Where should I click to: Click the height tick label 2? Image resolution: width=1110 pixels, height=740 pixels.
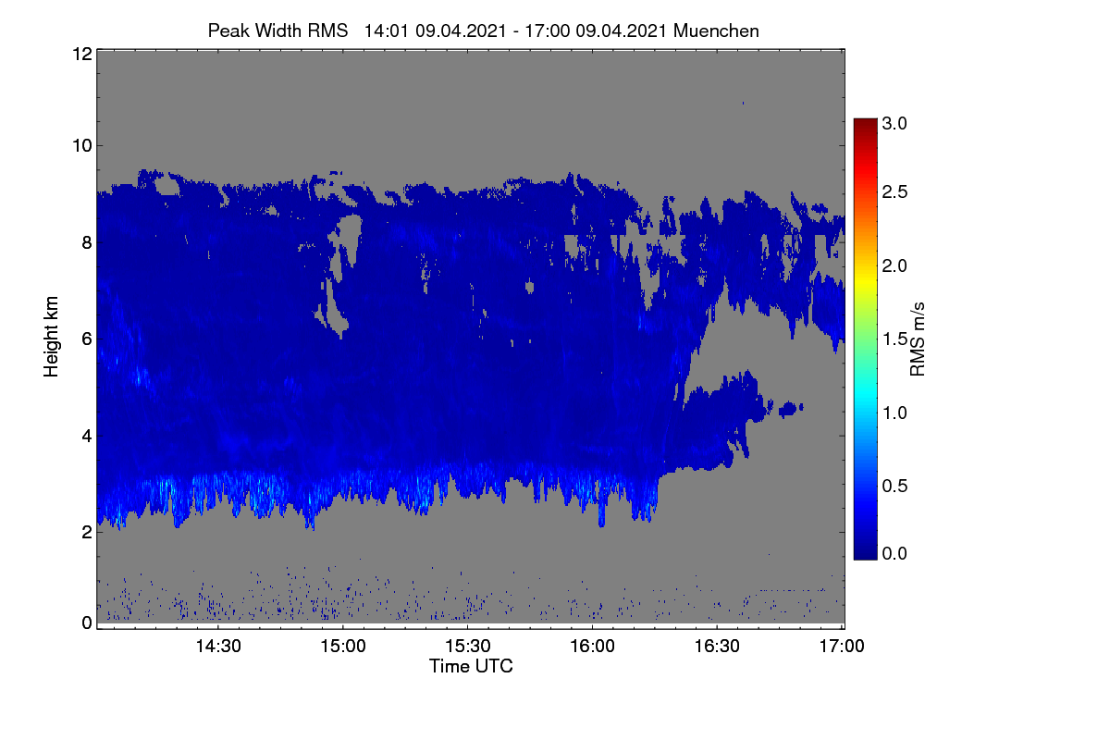pyautogui.click(x=86, y=531)
